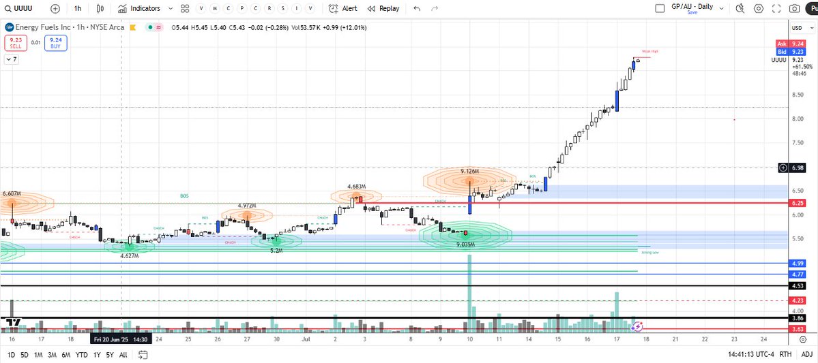Screen dimensions: 818x363
Task: Click the last V quick-access circle
Action: pos(310,8)
